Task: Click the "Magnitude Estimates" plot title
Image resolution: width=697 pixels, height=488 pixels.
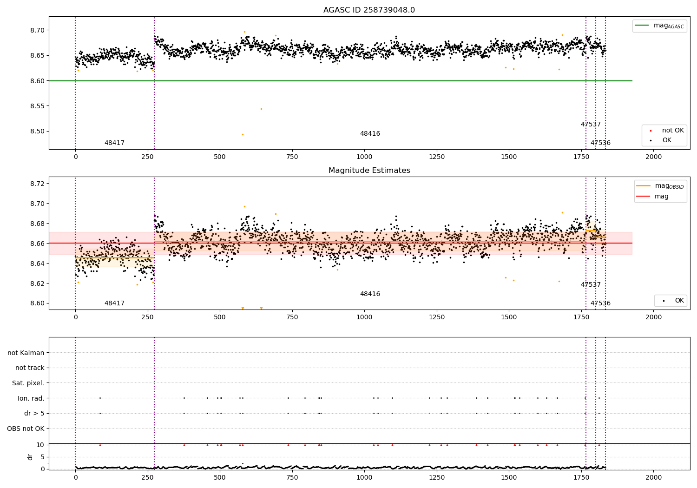Action: tap(369, 171)
